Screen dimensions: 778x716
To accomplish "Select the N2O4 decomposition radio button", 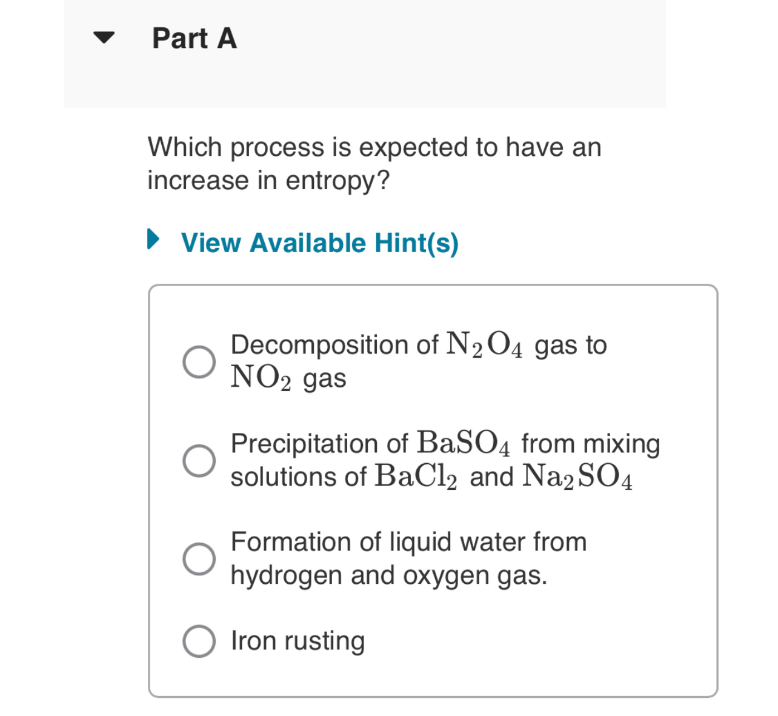I will (x=199, y=362).
